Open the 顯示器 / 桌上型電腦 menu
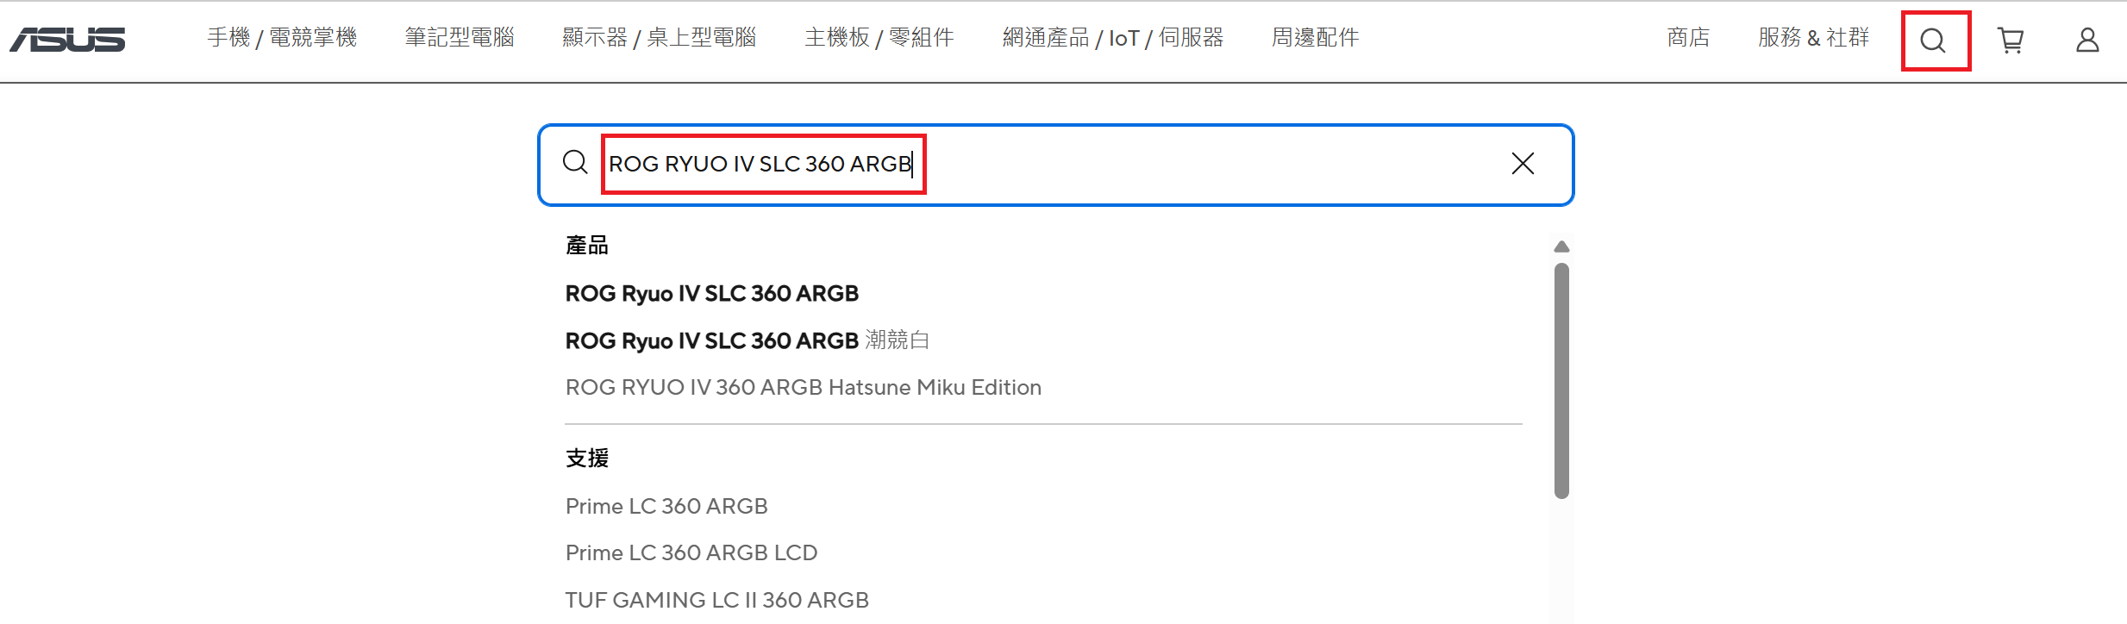 660,38
